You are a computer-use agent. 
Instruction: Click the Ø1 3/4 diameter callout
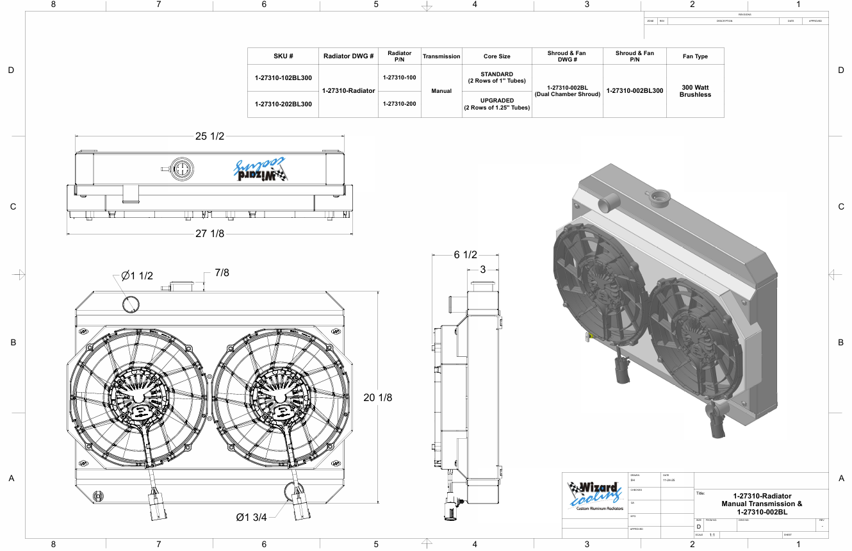pyautogui.click(x=251, y=517)
